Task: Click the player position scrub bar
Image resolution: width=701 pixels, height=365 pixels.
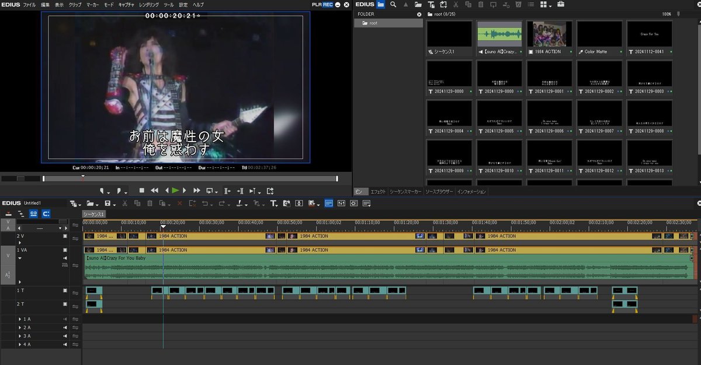Action: [x=190, y=178]
